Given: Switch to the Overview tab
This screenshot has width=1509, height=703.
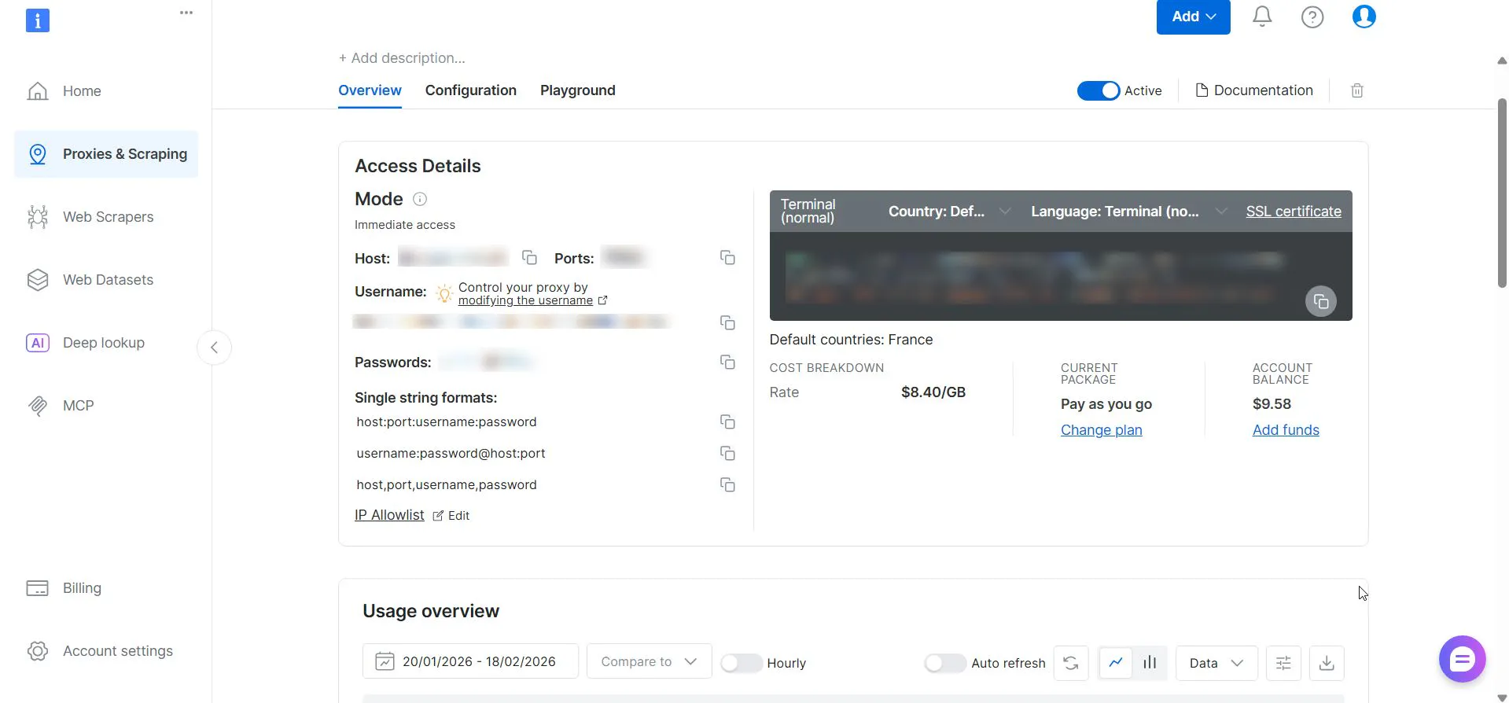Looking at the screenshot, I should pyautogui.click(x=370, y=90).
